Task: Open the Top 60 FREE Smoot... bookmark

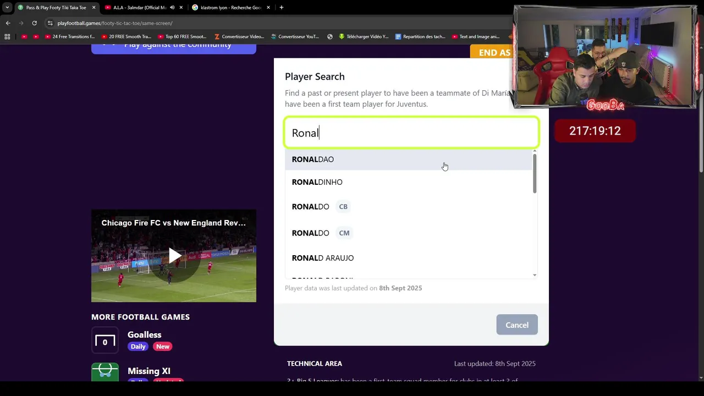Action: pyautogui.click(x=182, y=37)
